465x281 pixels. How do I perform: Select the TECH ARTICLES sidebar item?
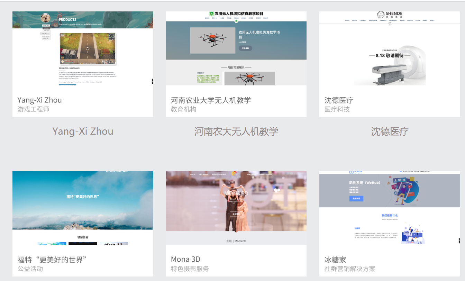click(x=45, y=34)
